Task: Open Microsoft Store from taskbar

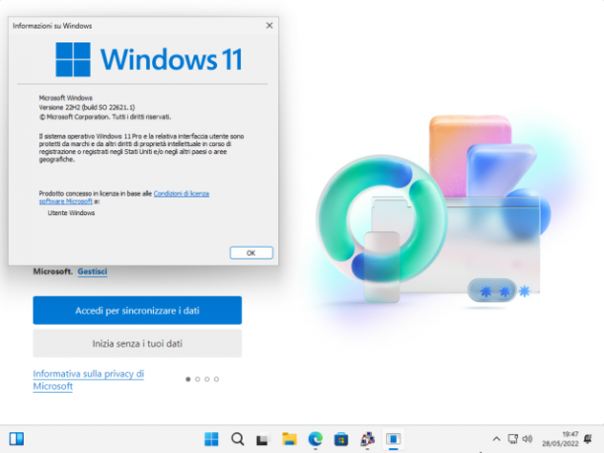Action: (x=340, y=439)
